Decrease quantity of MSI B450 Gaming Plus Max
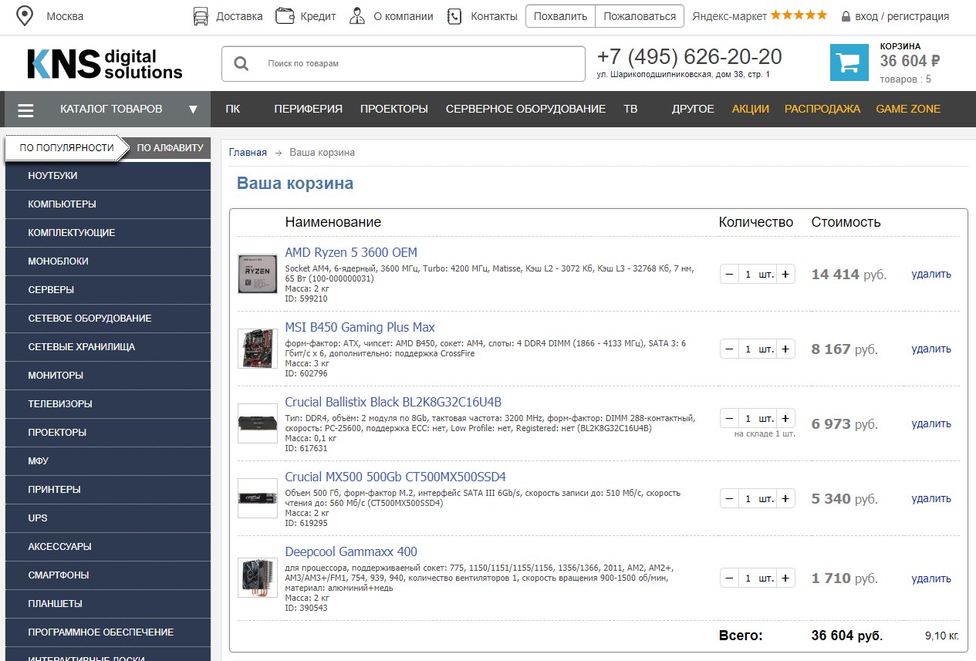 click(x=729, y=349)
